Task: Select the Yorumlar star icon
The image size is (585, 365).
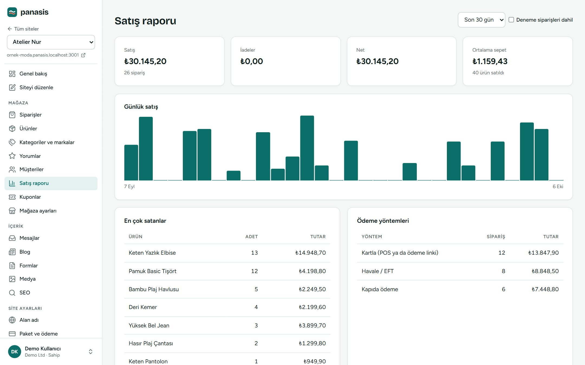Action: (x=12, y=156)
